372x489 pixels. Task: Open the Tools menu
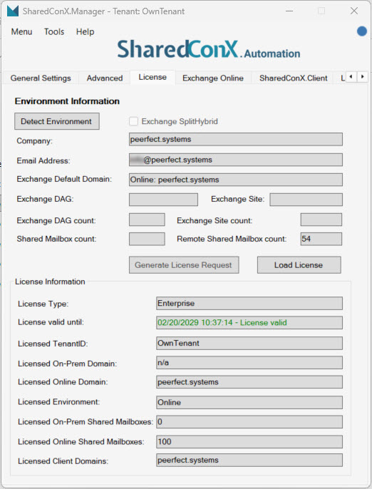pyautogui.click(x=54, y=32)
